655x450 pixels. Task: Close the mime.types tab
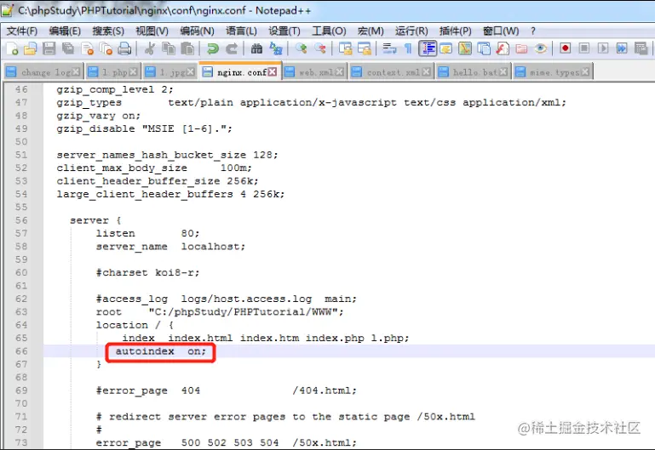[x=586, y=72]
